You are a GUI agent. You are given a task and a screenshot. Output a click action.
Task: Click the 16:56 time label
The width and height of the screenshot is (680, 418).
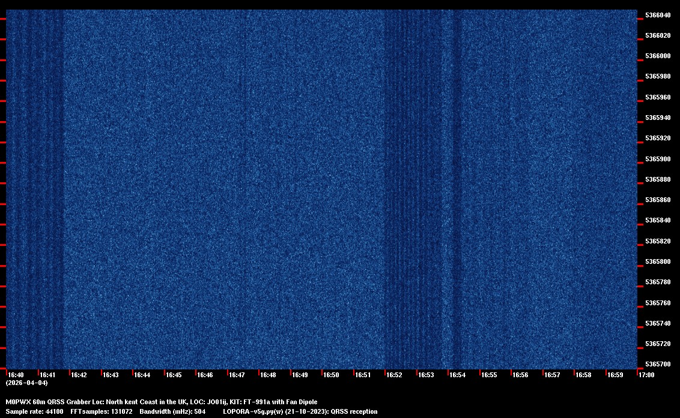[520, 375]
